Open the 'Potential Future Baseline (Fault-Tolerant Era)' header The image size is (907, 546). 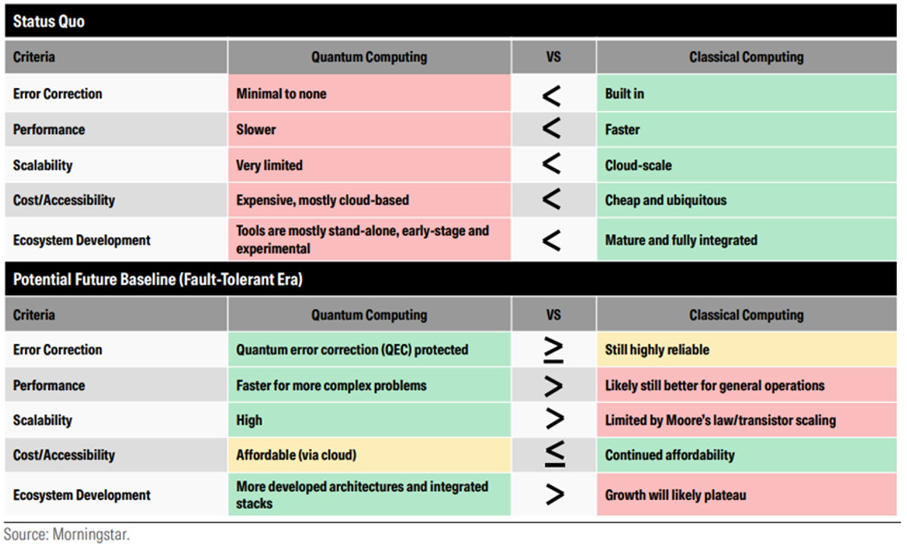click(157, 279)
